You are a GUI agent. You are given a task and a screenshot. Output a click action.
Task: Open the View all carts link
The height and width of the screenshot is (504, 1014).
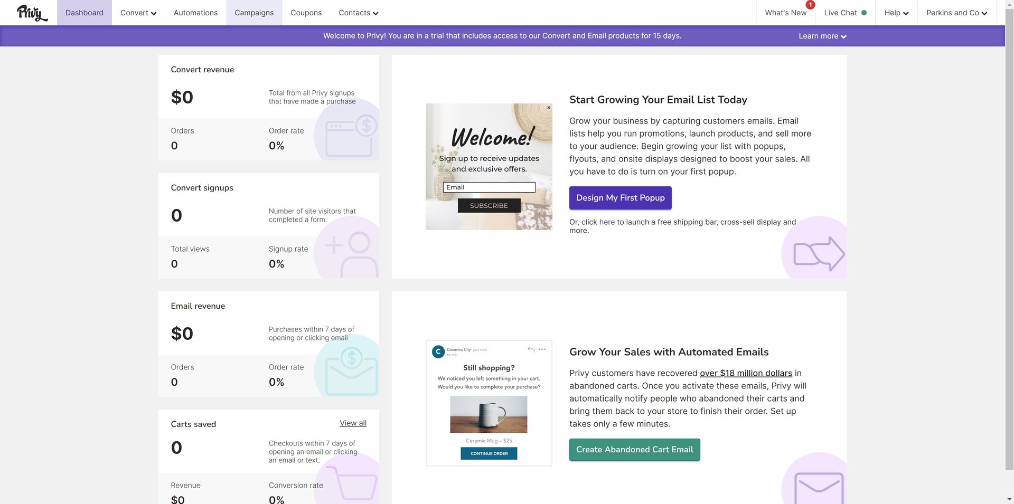tap(353, 423)
